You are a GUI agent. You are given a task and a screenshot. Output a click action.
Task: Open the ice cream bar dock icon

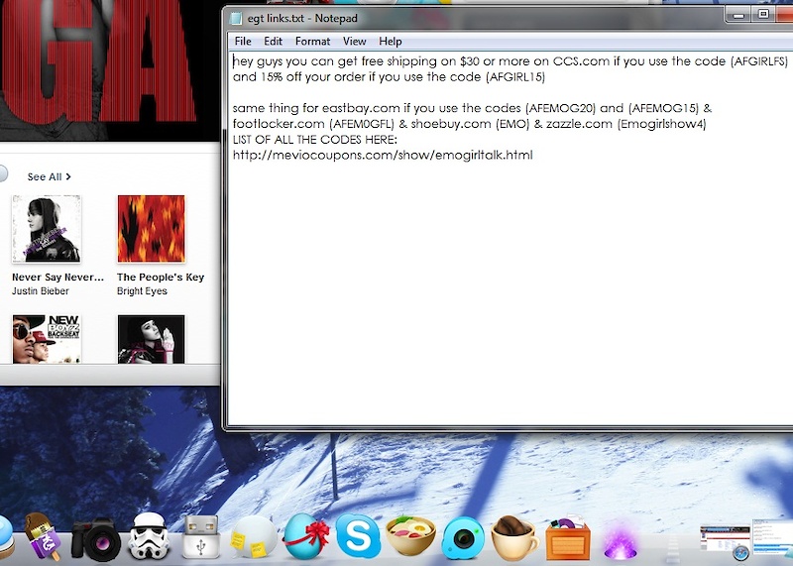[x=43, y=536]
